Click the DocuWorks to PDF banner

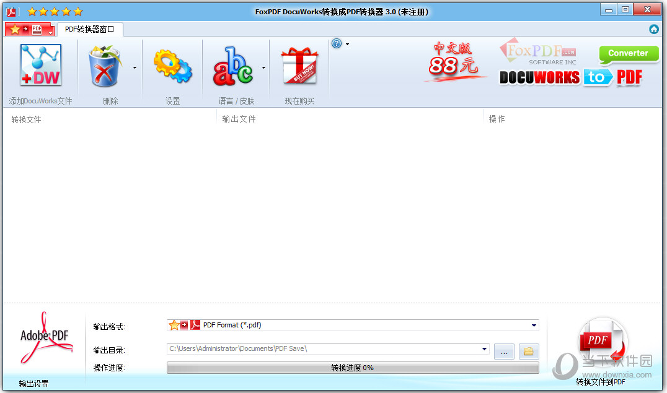pos(571,77)
